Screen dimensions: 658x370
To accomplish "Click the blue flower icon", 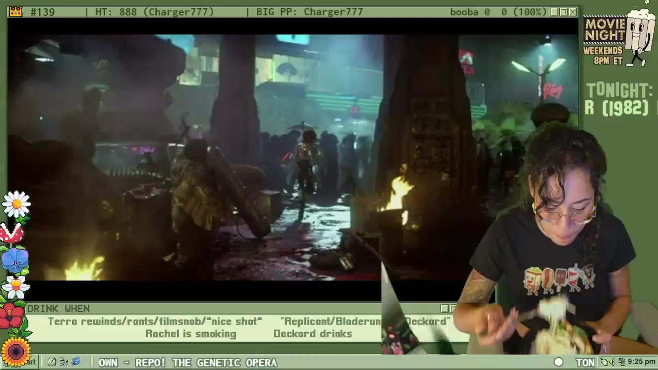I will click(15, 260).
